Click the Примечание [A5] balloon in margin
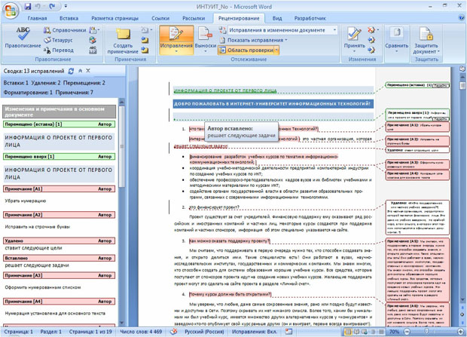This screenshot has height=337, width=467. point(417,270)
